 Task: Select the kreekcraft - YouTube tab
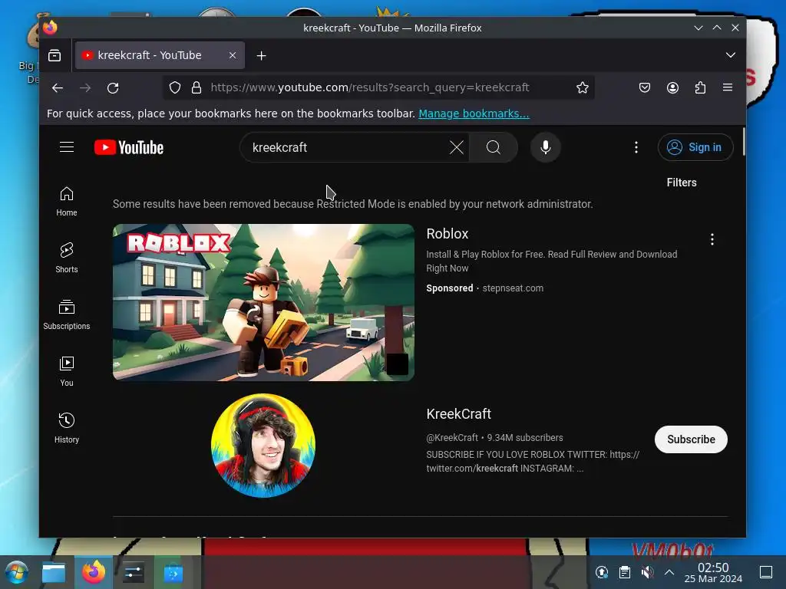click(160, 55)
